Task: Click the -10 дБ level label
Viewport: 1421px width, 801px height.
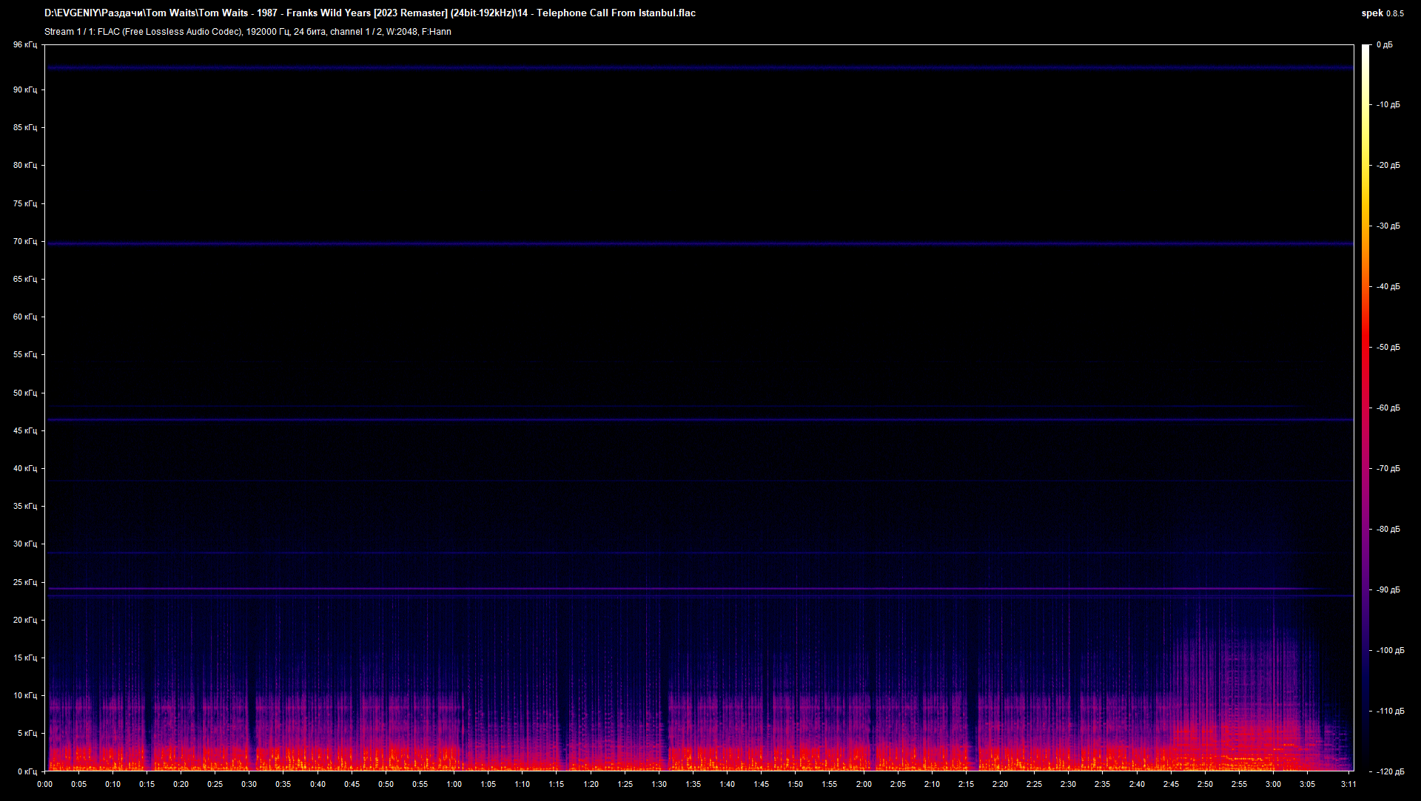Action: (x=1388, y=105)
